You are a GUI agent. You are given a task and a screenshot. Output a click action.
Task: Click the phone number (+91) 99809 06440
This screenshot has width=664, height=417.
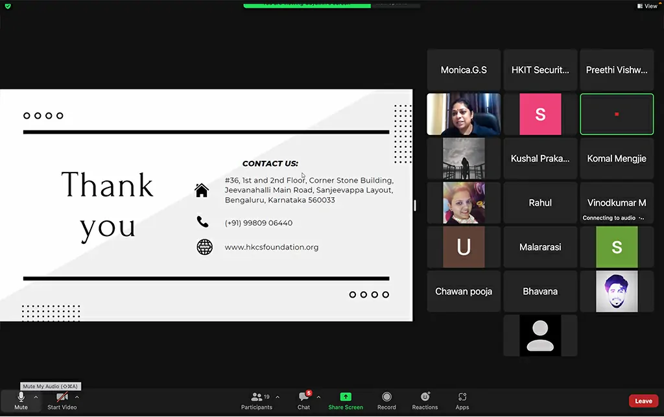click(x=258, y=222)
